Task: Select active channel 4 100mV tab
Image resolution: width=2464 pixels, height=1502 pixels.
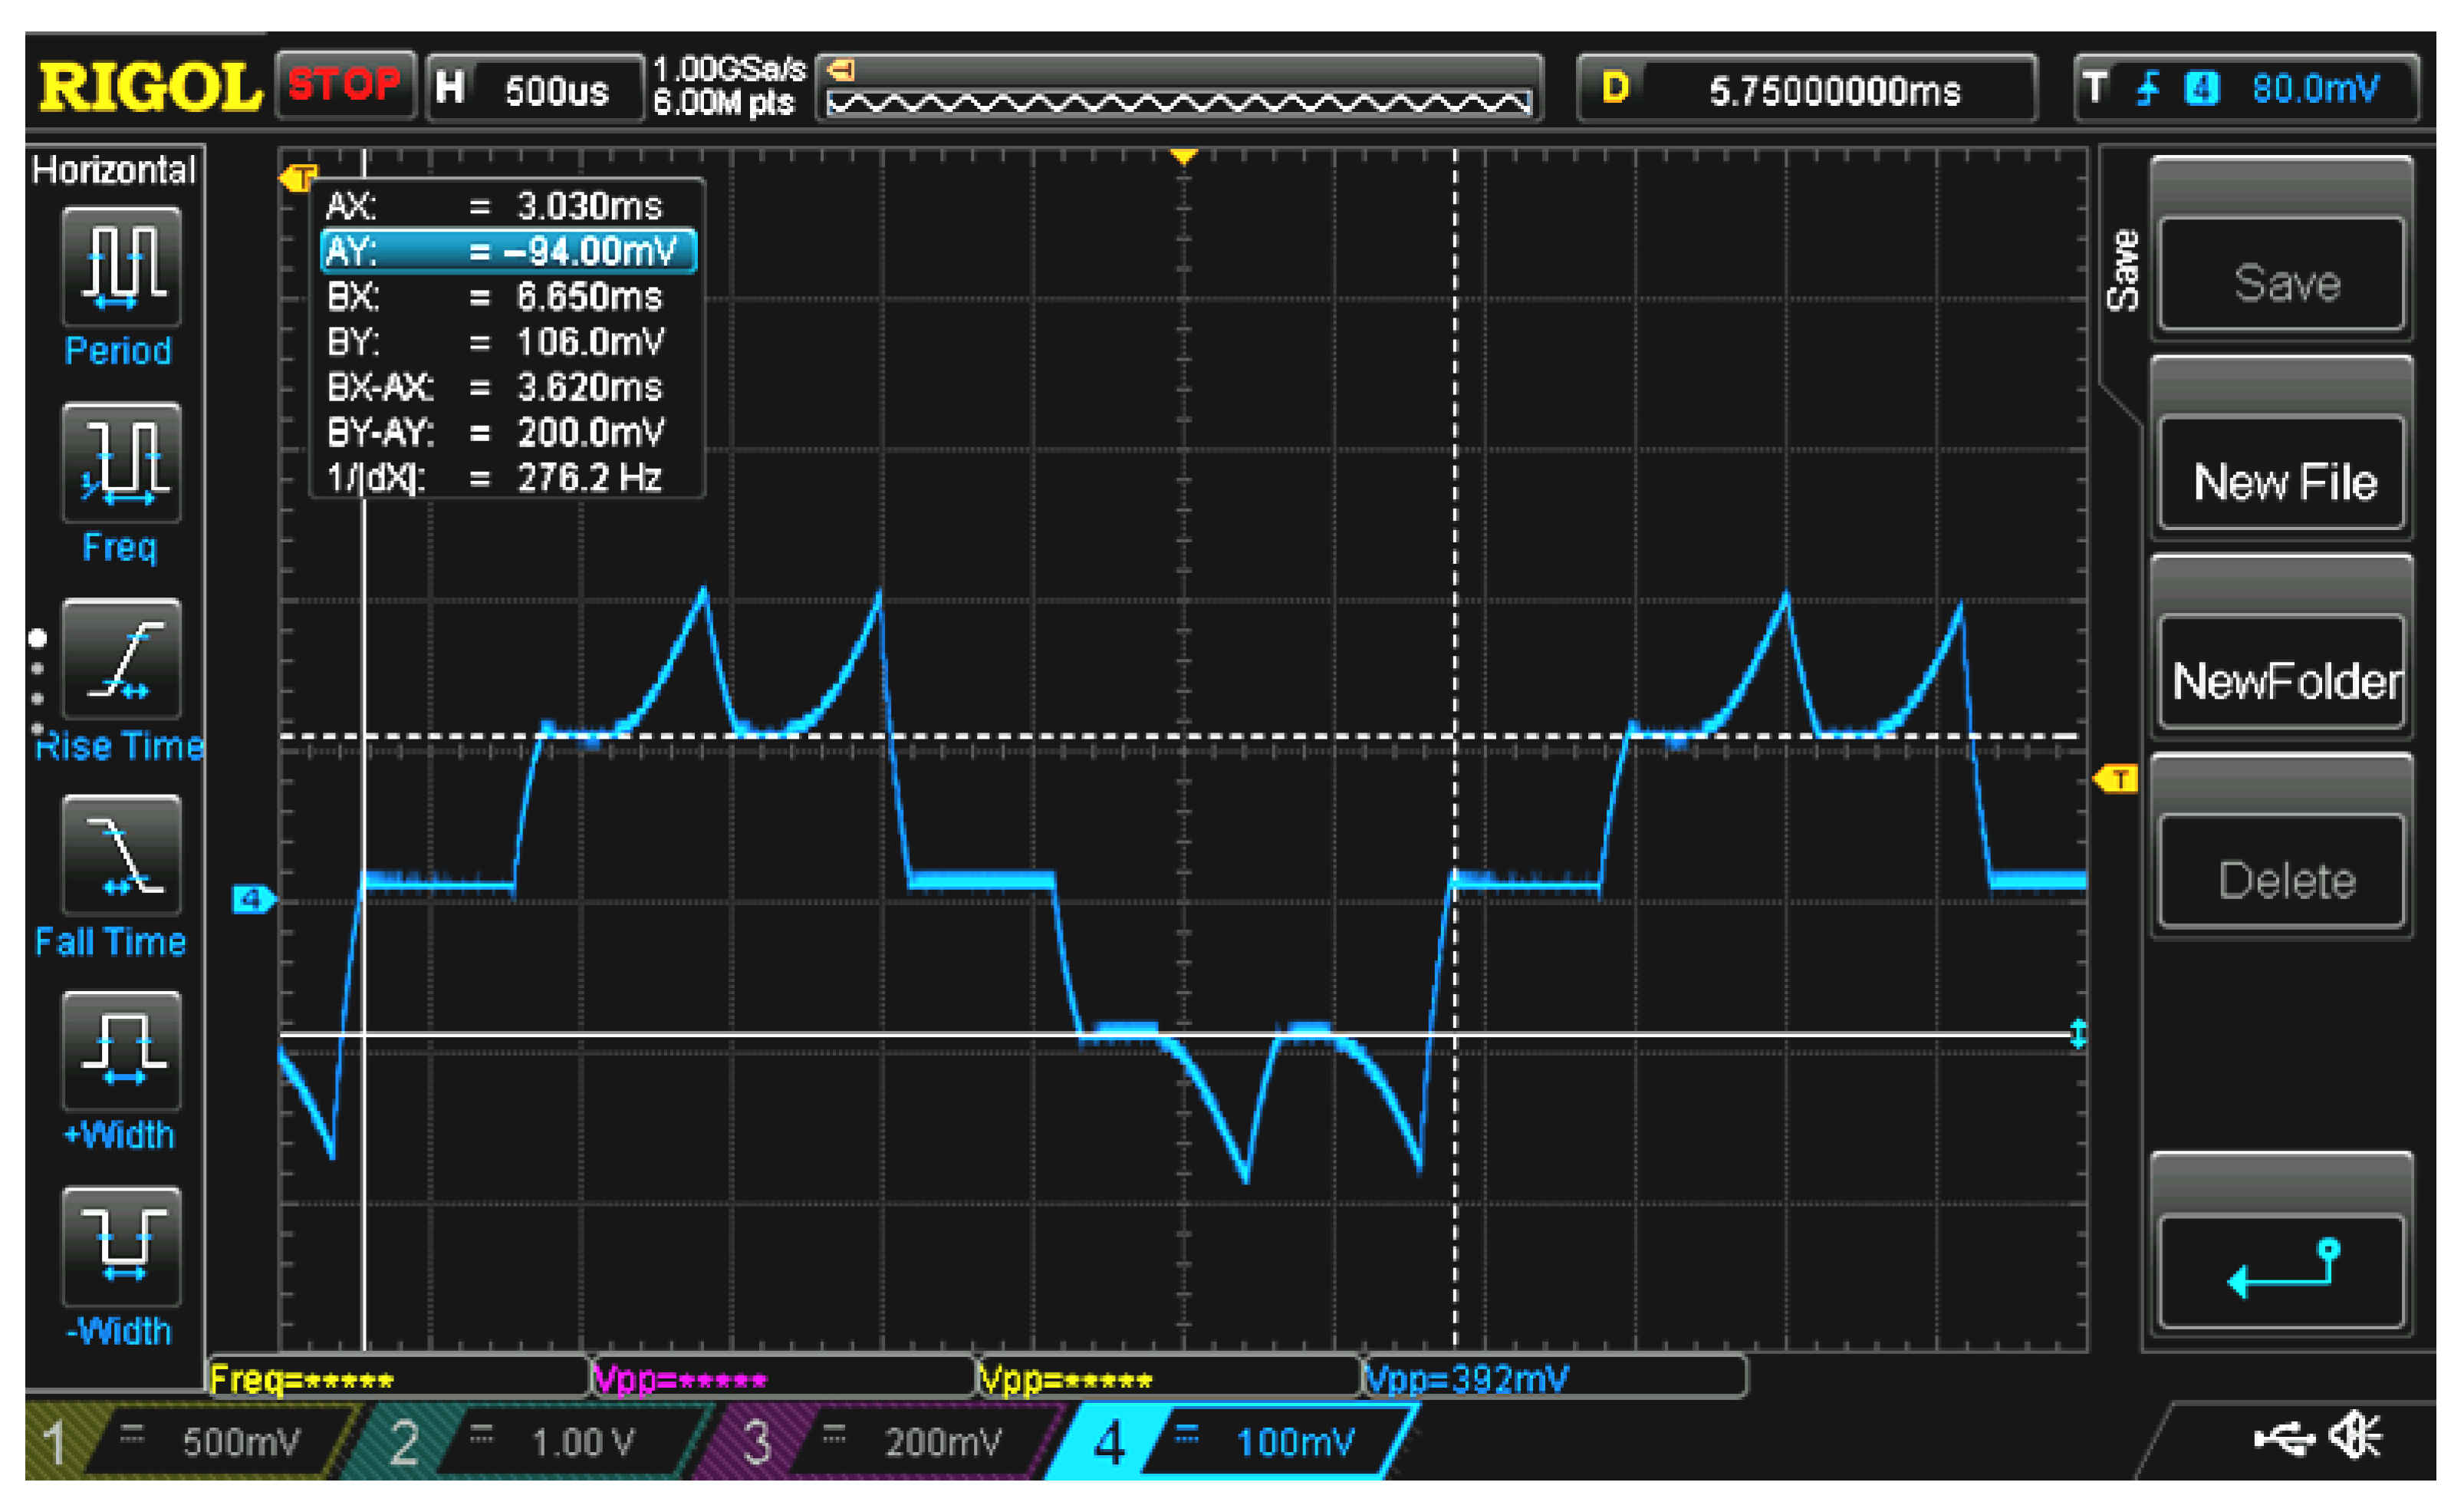Action: pyautogui.click(x=1240, y=1442)
